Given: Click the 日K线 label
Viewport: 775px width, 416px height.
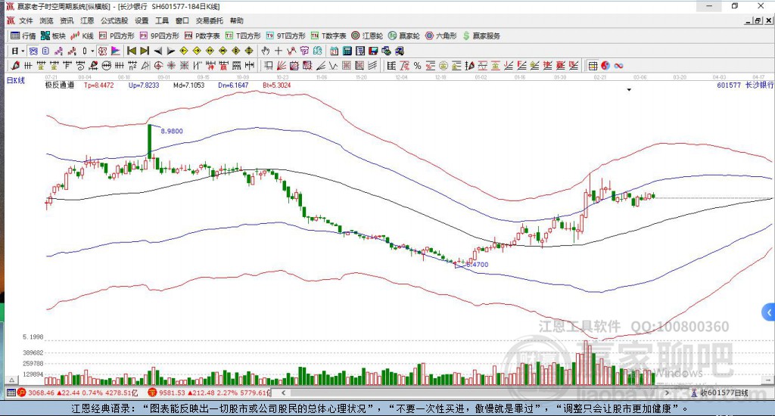Looking at the screenshot, I should point(16,80).
